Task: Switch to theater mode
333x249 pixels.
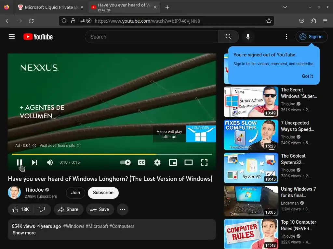Action: pyautogui.click(x=189, y=162)
